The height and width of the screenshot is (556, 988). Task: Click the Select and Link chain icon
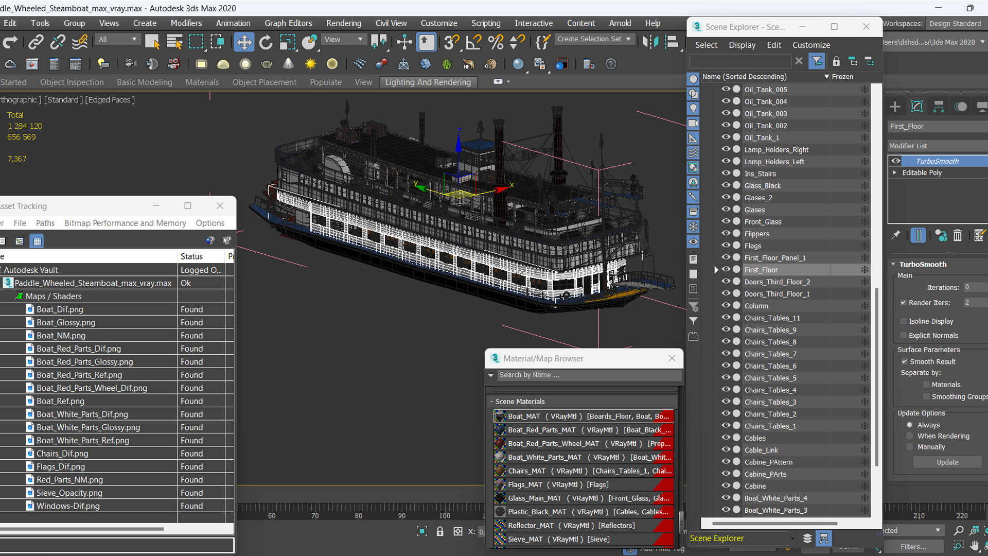36,42
